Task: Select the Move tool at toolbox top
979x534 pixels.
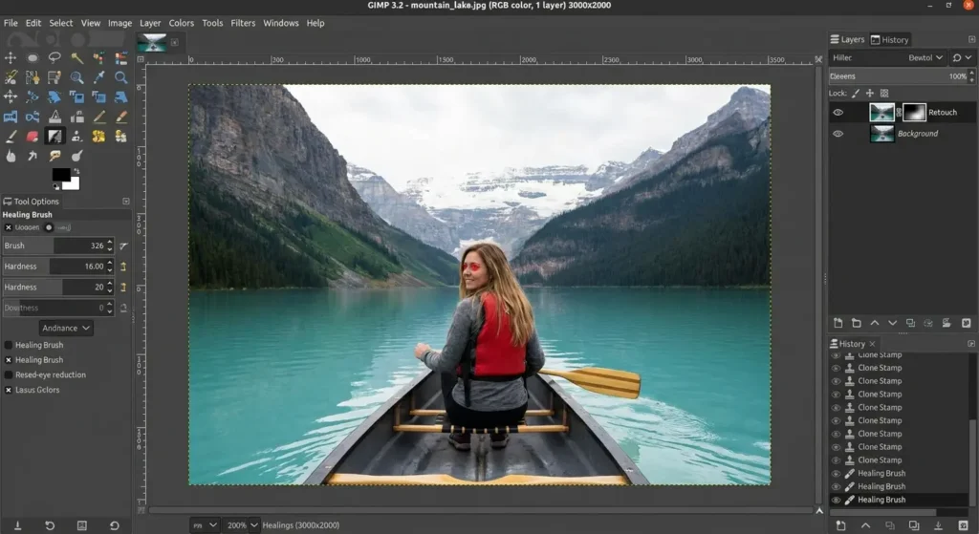Action: pyautogui.click(x=11, y=58)
